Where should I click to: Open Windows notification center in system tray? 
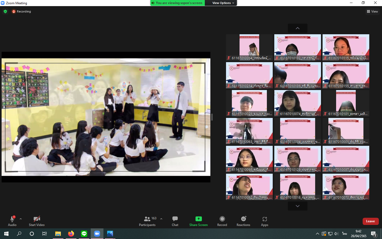(x=374, y=234)
